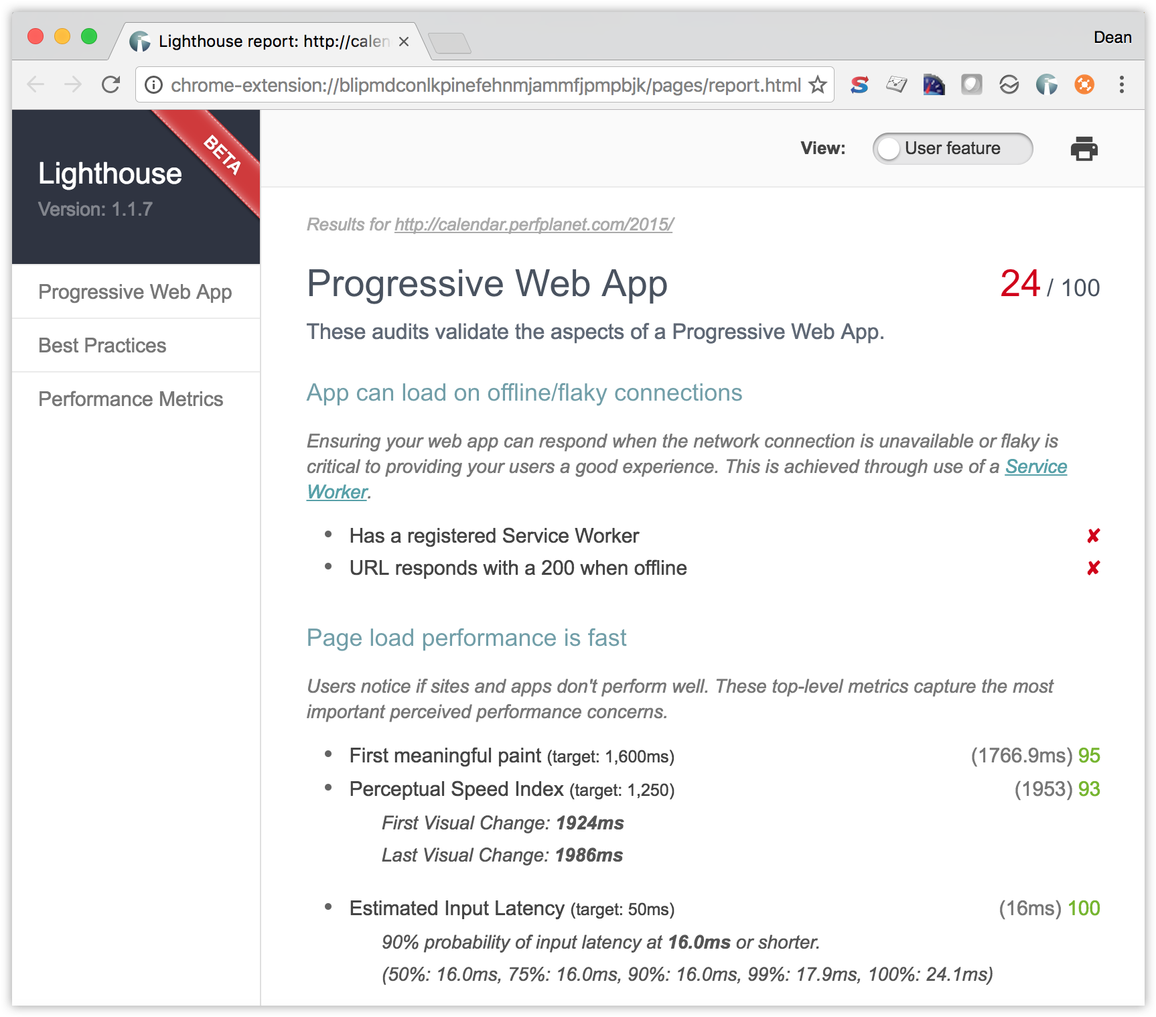
Task: Click 'Has a registered Service Worker' item
Action: click(x=494, y=536)
